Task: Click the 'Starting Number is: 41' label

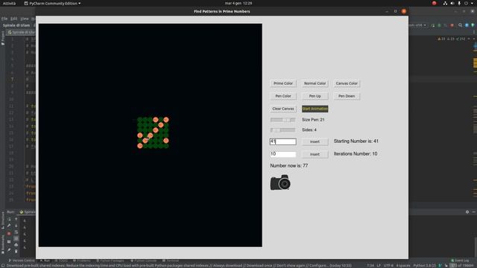Action: click(x=356, y=141)
